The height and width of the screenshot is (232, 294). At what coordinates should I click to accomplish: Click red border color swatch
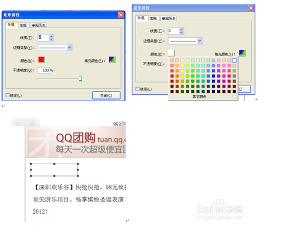pos(41,60)
